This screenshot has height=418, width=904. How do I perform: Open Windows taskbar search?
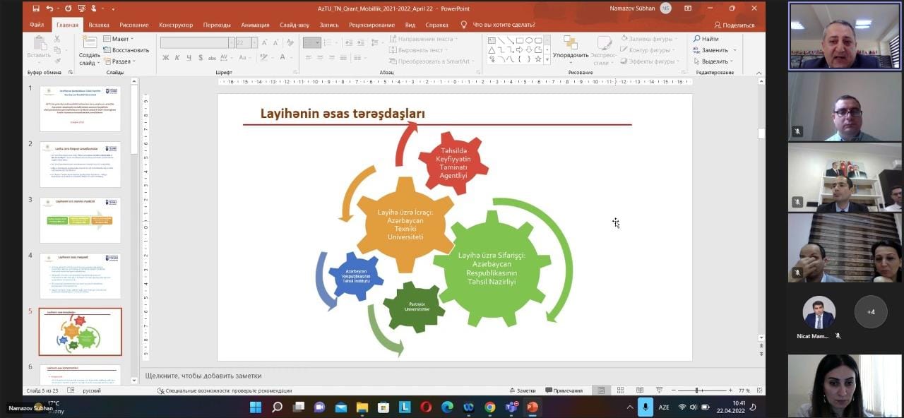click(x=277, y=407)
